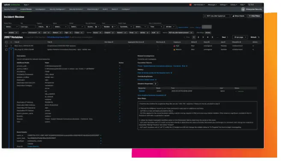Image resolution: width=281 pixels, height=161 pixels.
Task: Click the Next page arrow icon
Action: coord(228,37)
